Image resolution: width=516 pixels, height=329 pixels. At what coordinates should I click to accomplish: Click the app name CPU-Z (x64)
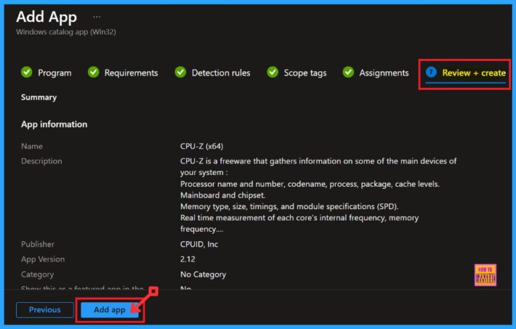(202, 146)
